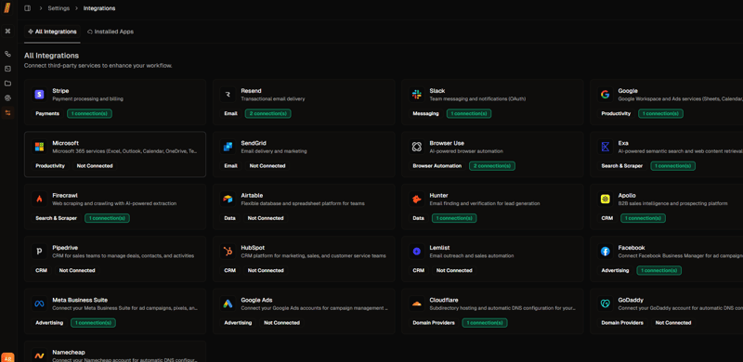Viewport: 743px width, 362px height.
Task: Click the Exa logo icon
Action: click(x=606, y=147)
